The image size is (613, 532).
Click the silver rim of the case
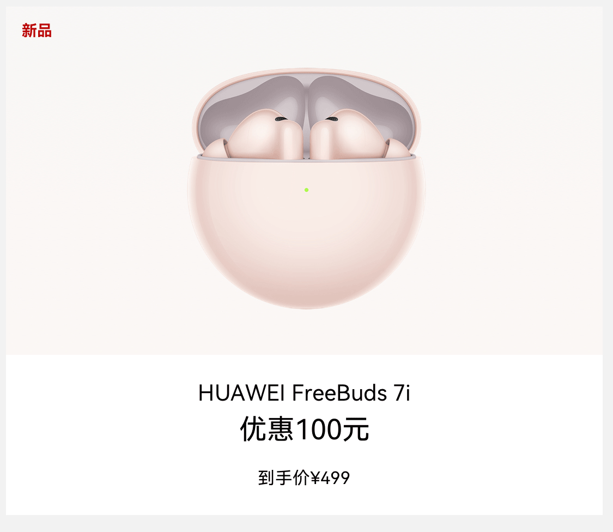click(306, 157)
